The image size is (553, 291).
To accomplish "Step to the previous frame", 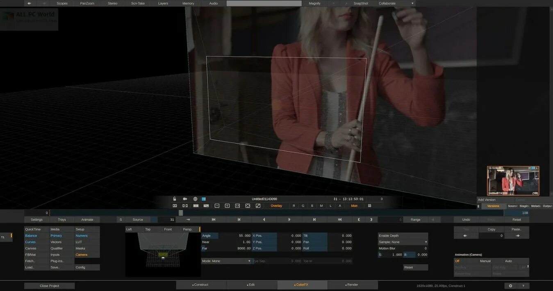I will pos(239,220).
